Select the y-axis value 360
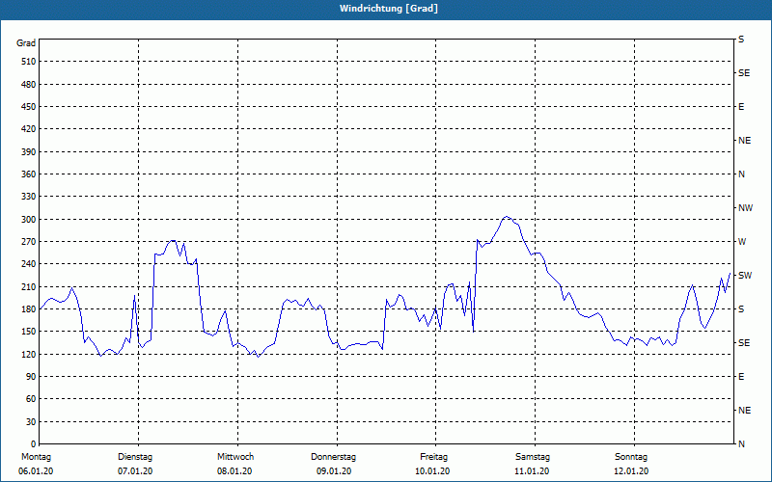772x482 pixels. click(x=28, y=174)
